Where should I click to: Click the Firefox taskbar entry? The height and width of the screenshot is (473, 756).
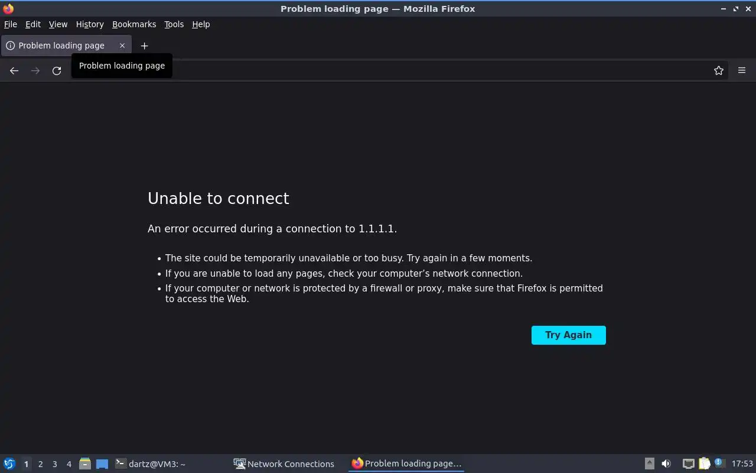click(x=406, y=464)
